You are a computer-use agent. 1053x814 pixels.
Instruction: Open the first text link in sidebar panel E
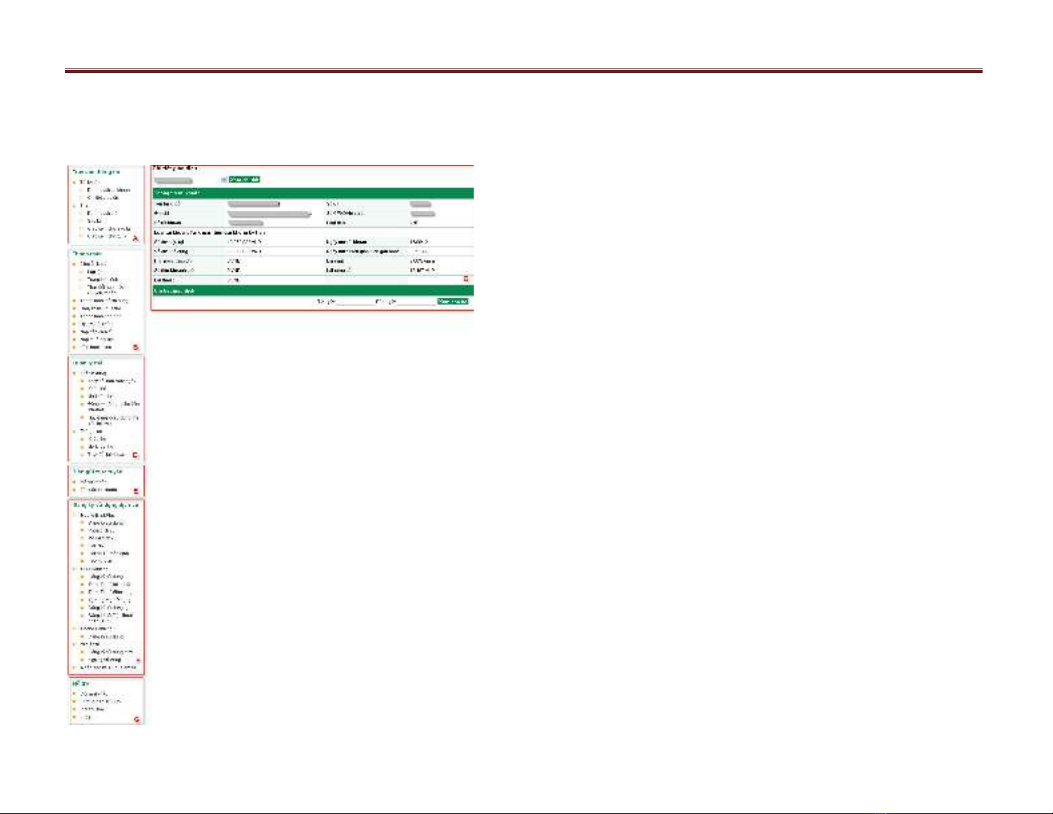point(93,482)
